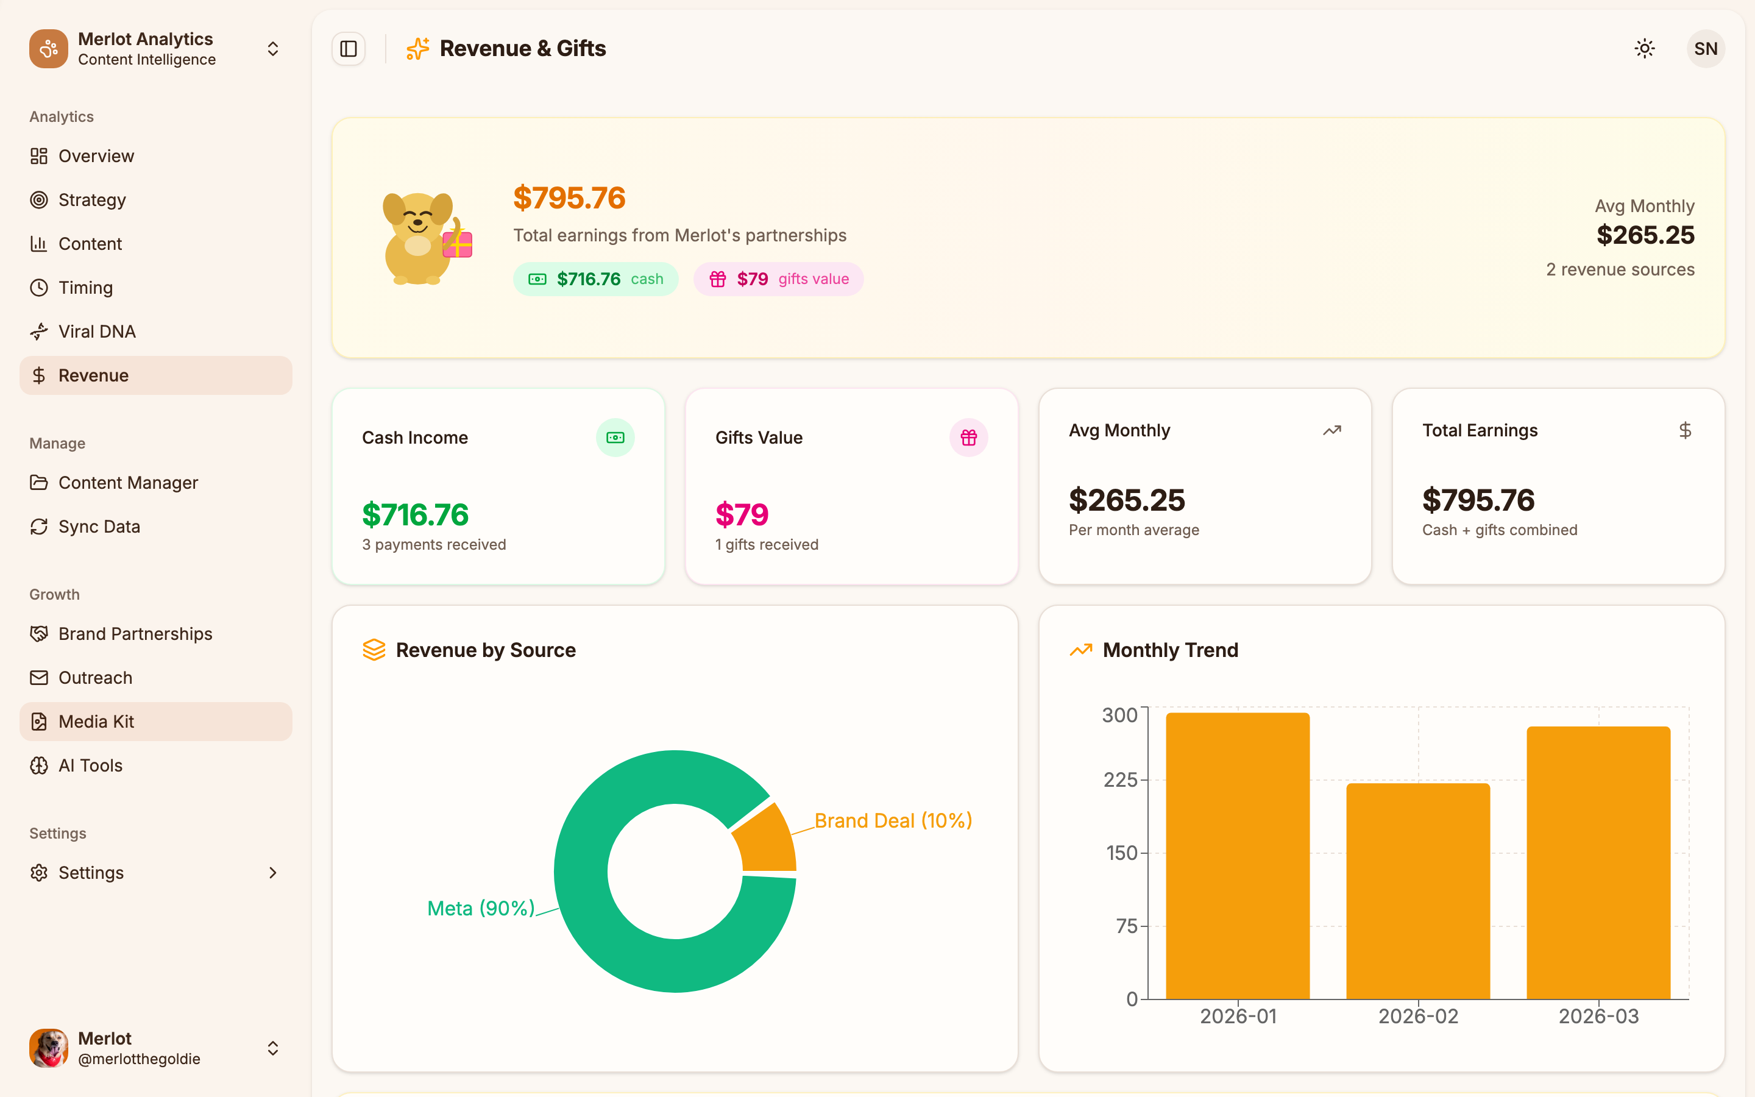1755x1097 pixels.
Task: Click the gift icon on Gifts Value card
Action: tap(969, 437)
